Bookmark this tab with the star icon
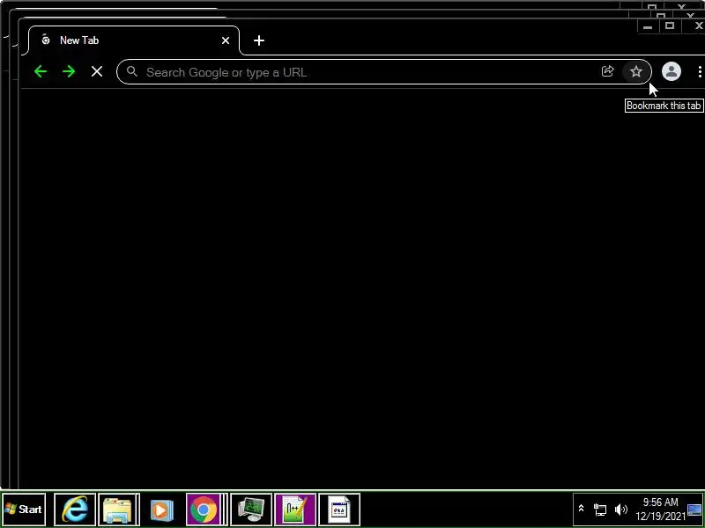Image resolution: width=705 pixels, height=528 pixels. click(635, 71)
